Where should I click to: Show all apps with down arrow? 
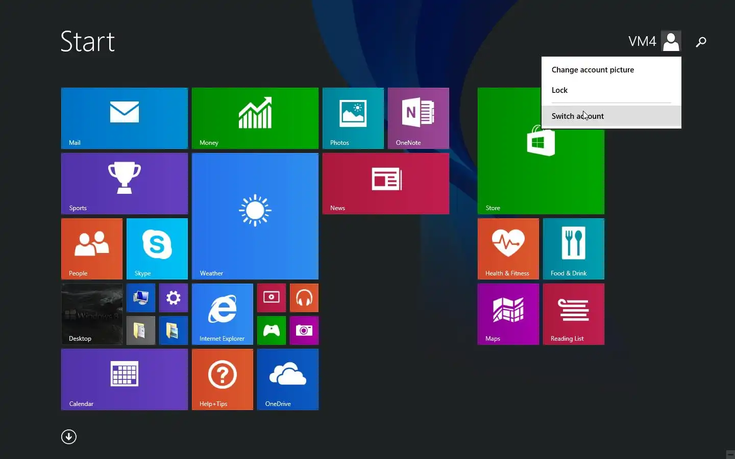(69, 437)
